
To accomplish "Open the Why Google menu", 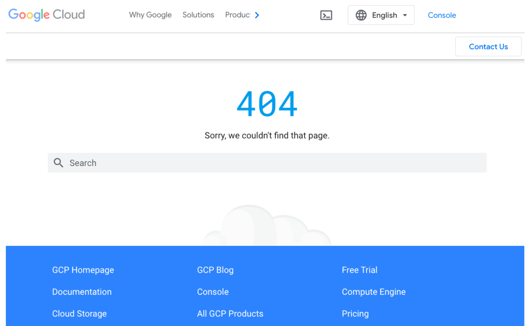I will [x=150, y=15].
